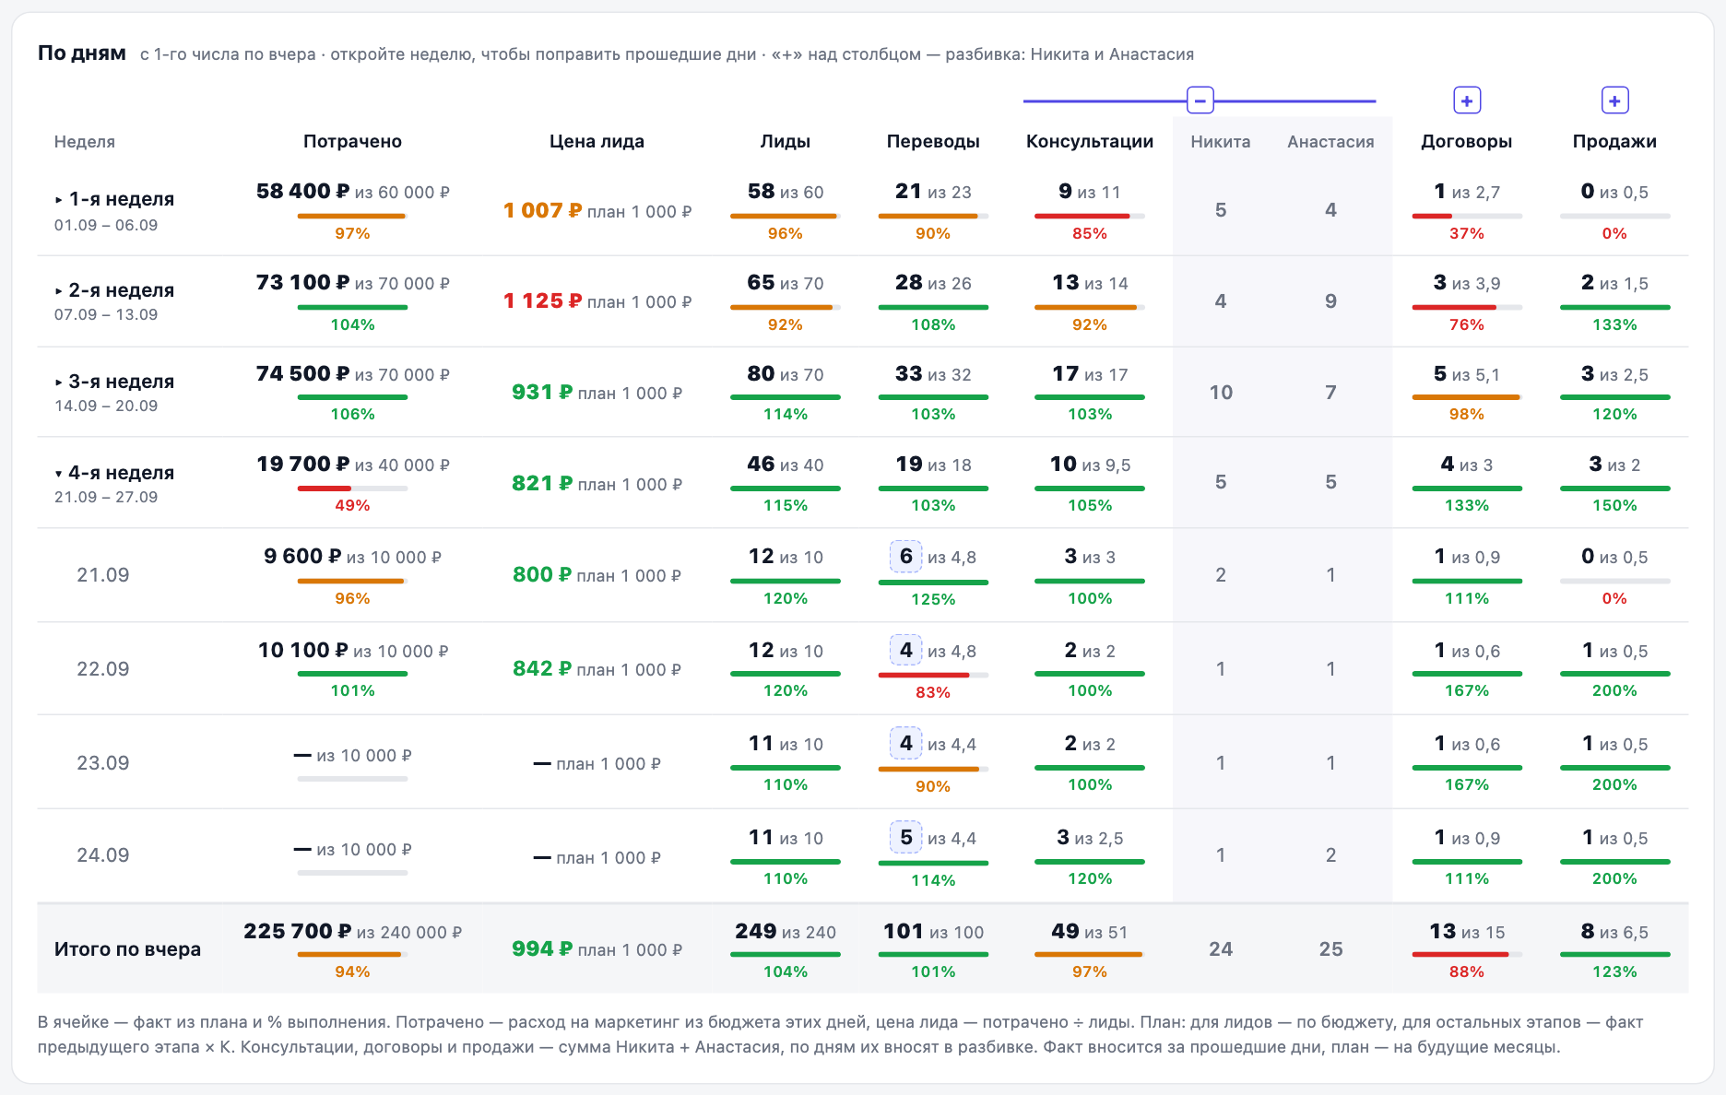Click the Лиды column header

click(x=785, y=141)
